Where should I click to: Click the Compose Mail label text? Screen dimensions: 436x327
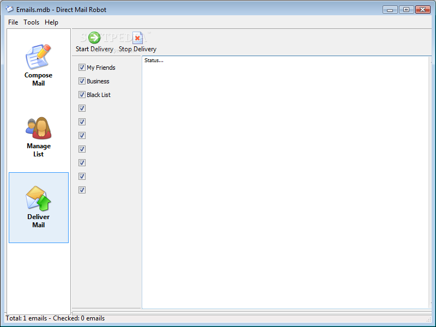tap(38, 79)
